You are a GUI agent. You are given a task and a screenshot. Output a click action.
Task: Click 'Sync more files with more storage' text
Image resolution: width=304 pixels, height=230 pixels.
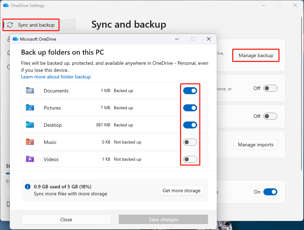[71, 194]
